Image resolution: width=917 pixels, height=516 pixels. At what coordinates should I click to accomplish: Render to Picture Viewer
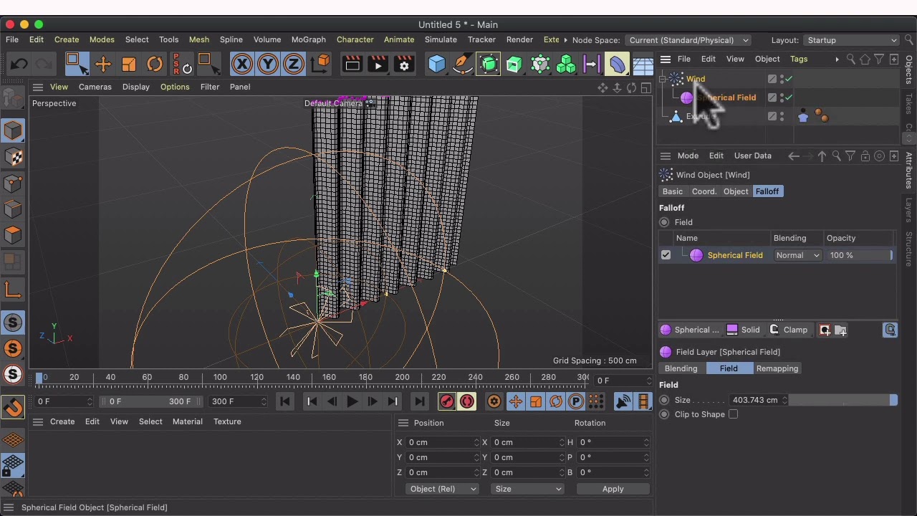(x=378, y=64)
